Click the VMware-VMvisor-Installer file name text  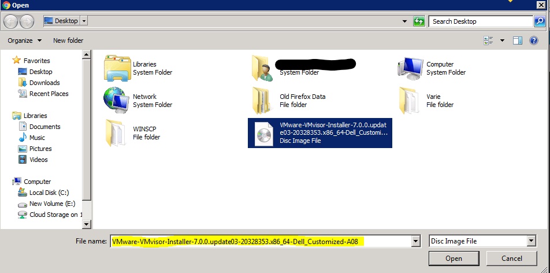click(x=333, y=129)
